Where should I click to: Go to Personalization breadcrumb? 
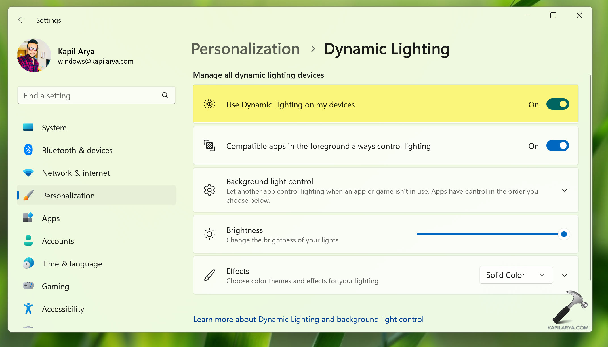point(245,49)
